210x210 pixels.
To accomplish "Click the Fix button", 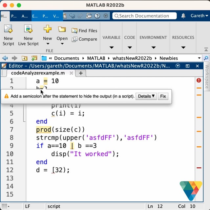I will (163, 96).
